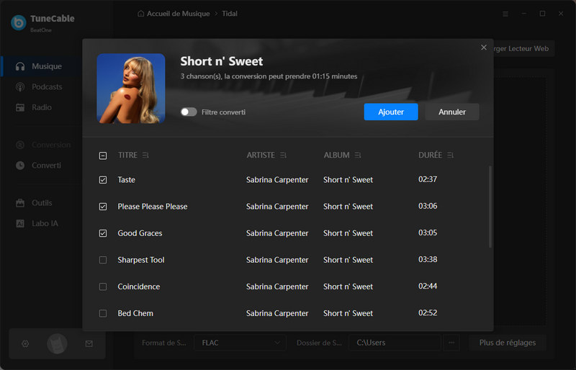The width and height of the screenshot is (576, 370).
Task: Click the mail envelope icon
Action: (x=89, y=344)
